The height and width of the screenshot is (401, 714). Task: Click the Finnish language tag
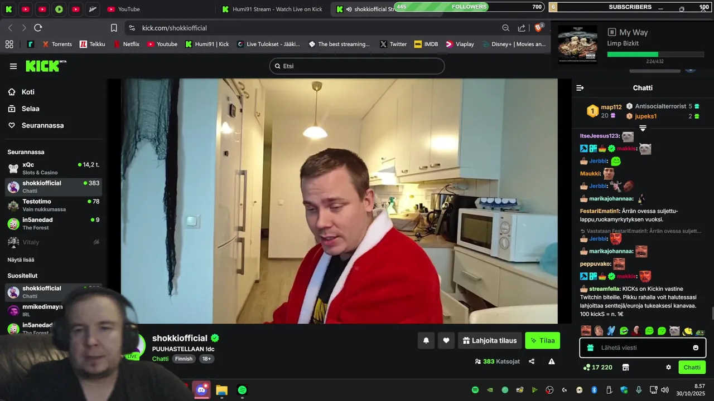(x=184, y=359)
